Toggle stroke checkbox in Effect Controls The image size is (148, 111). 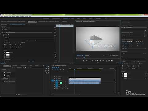click(x=5, y=55)
